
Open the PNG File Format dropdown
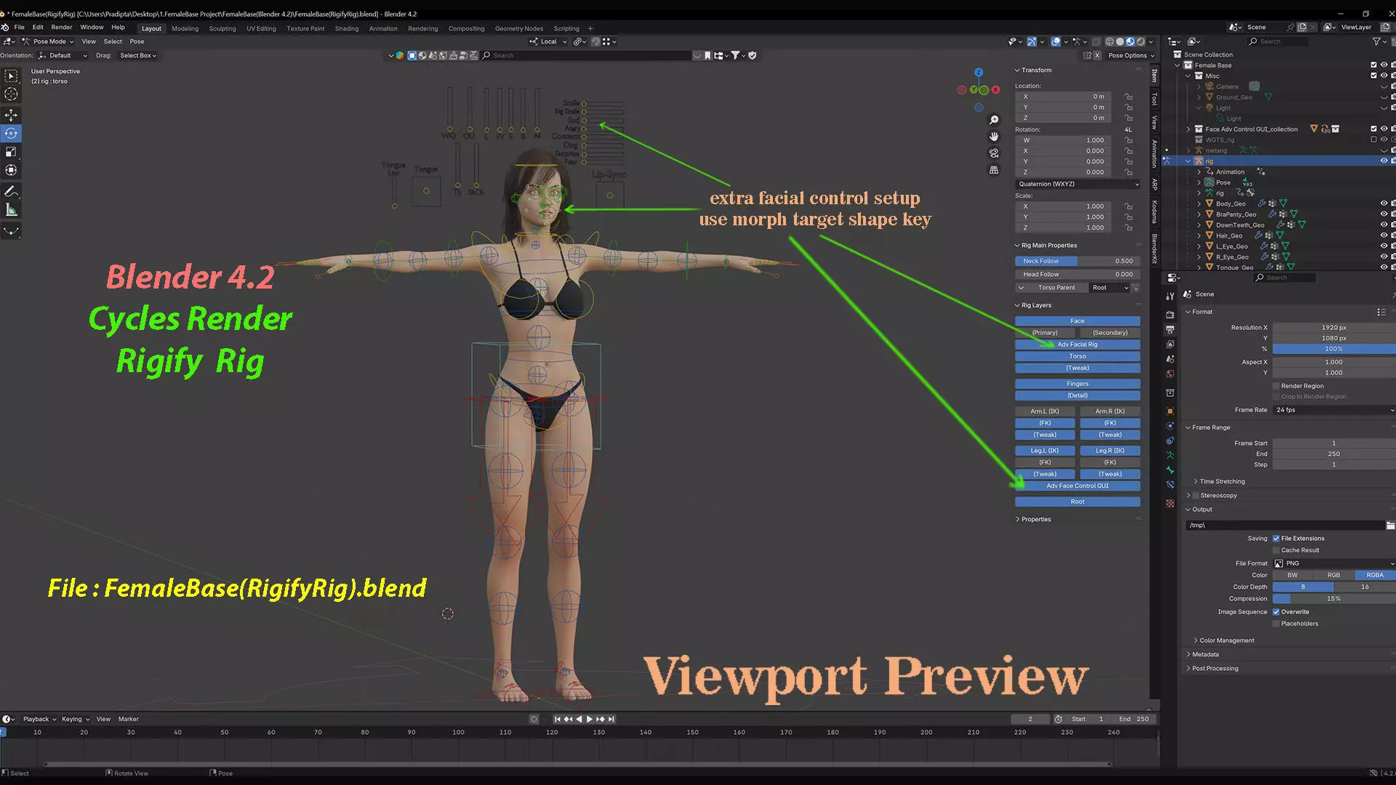pyautogui.click(x=1333, y=563)
